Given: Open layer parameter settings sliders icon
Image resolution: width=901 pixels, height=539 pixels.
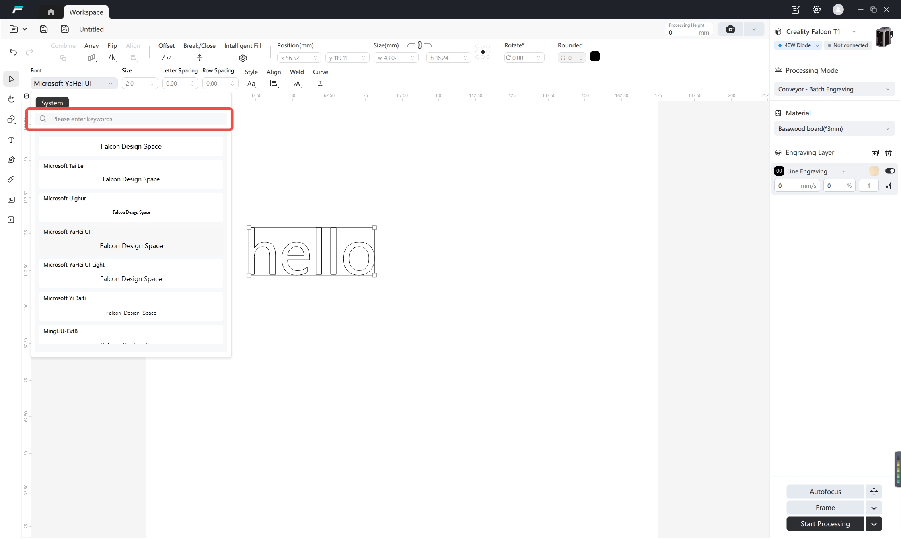Looking at the screenshot, I should tap(889, 186).
